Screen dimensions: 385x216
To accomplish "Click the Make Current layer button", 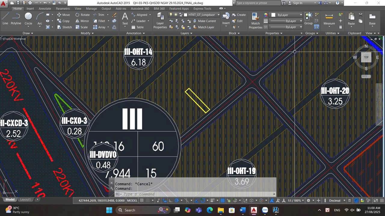I will (x=206, y=21).
